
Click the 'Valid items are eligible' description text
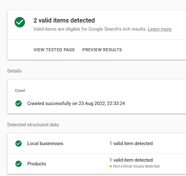click(x=90, y=29)
